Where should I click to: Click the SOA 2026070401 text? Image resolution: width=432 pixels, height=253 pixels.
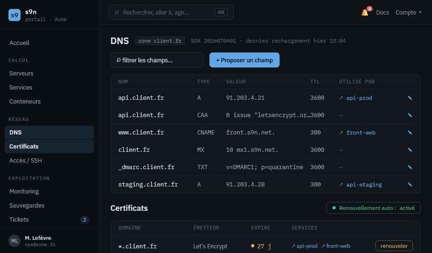(213, 41)
